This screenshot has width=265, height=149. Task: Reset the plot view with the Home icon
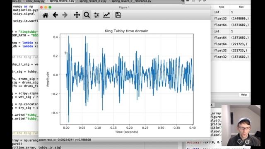pyautogui.click(x=45, y=15)
